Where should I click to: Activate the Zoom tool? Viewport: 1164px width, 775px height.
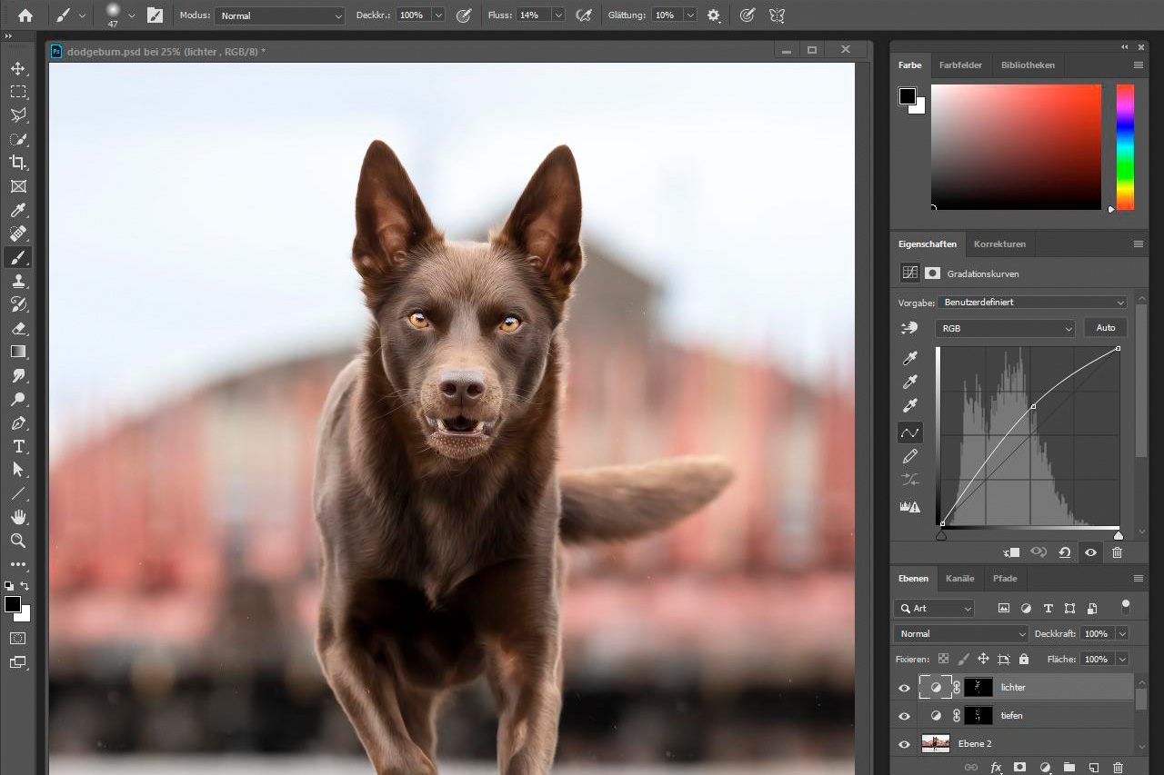pyautogui.click(x=18, y=541)
